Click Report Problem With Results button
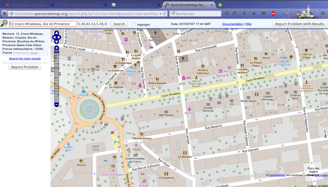328x187 pixels. (300, 24)
